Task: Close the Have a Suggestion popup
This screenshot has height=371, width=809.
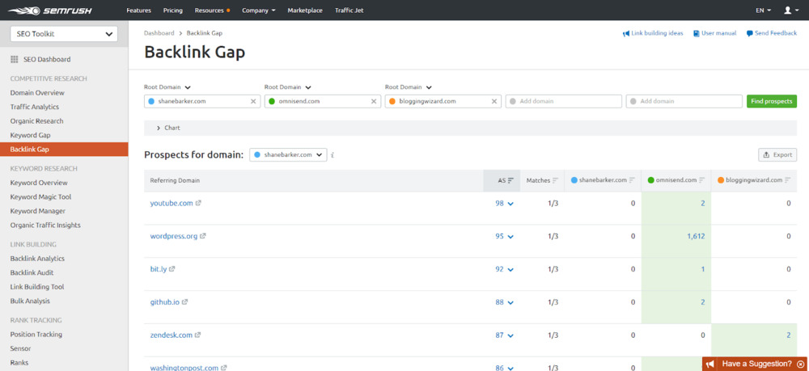Action: [x=800, y=364]
